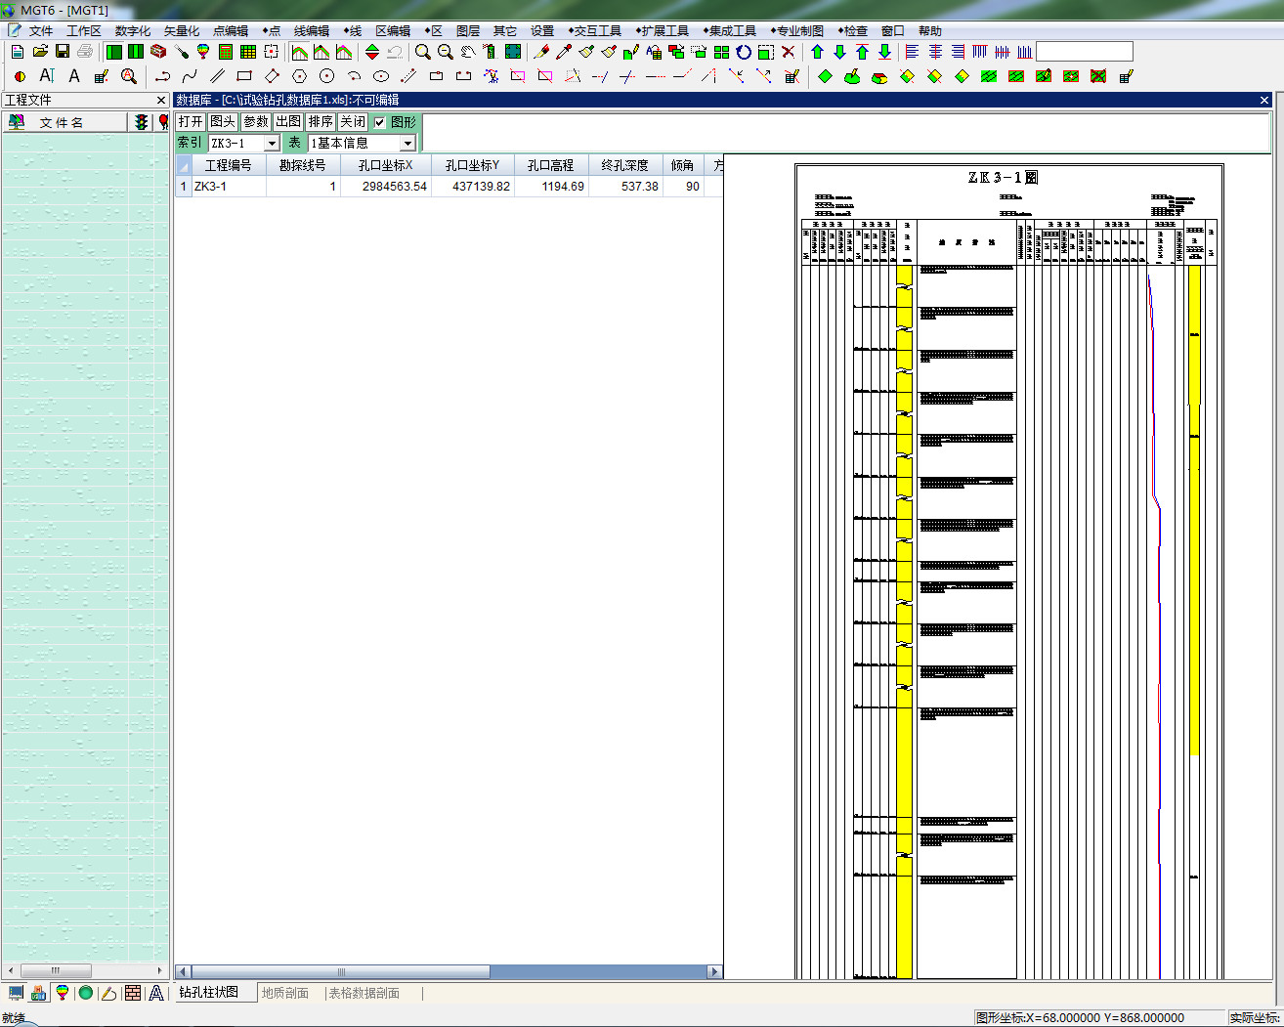The width and height of the screenshot is (1284, 1027).
Task: Click the 1194.69 elevation cell
Action: click(551, 186)
